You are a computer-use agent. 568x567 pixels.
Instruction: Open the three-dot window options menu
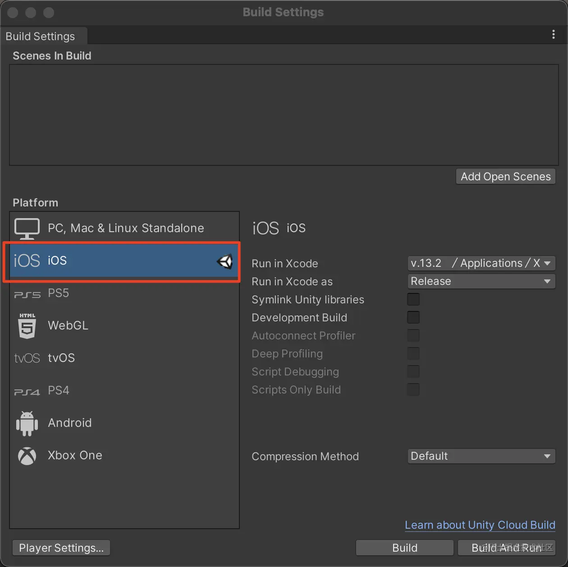coord(554,35)
